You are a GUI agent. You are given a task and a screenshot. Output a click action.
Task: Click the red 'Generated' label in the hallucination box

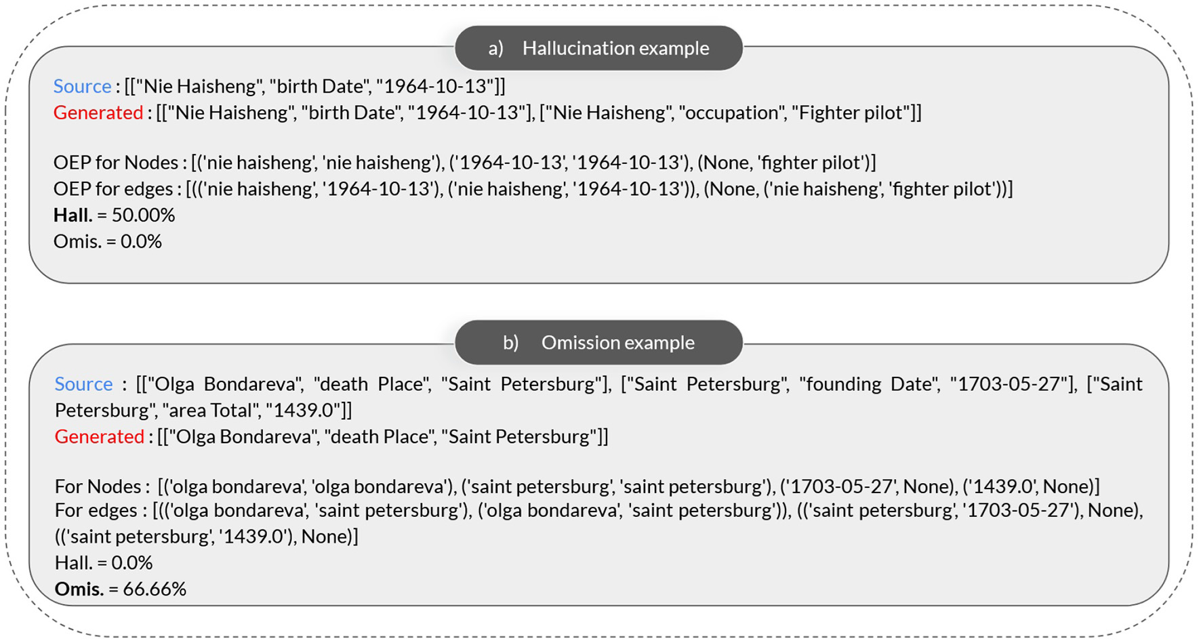(98, 112)
